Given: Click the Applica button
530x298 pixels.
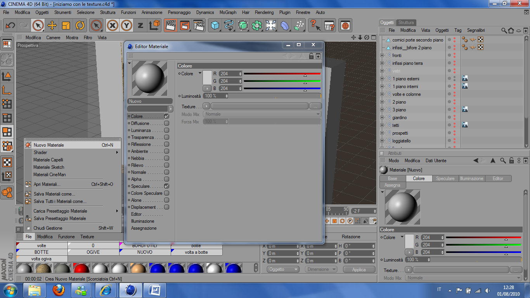Looking at the screenshot, I should click(359, 269).
